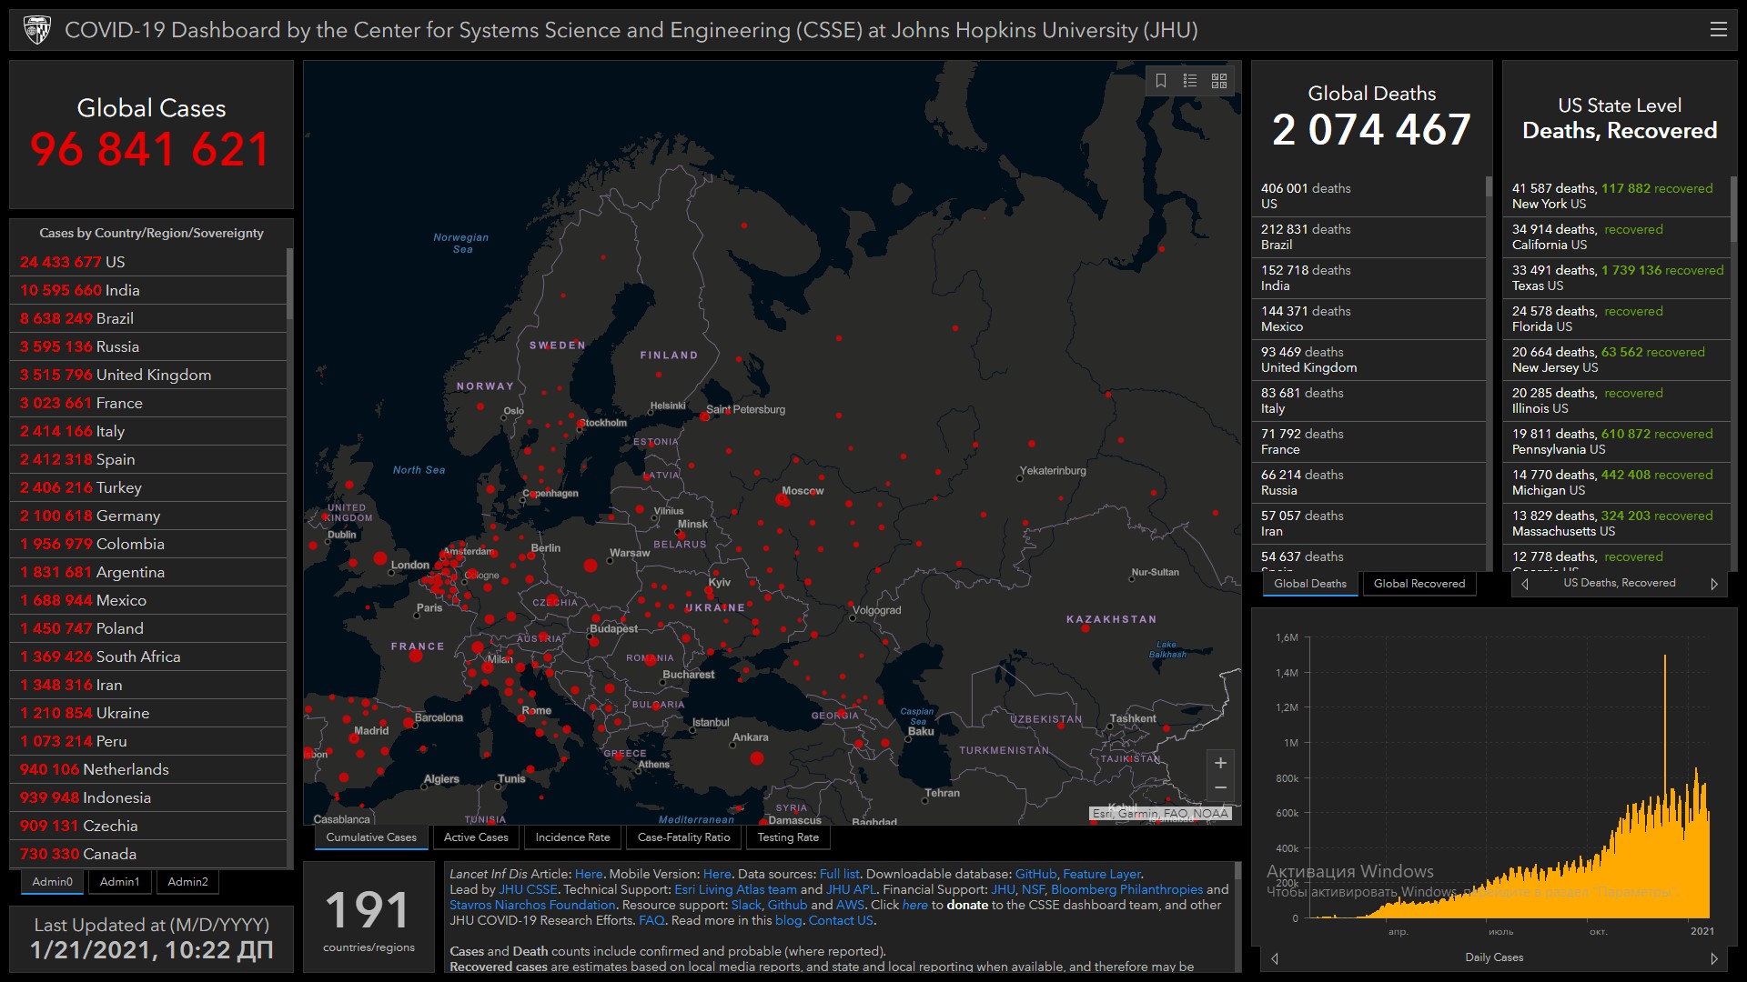Click the Johns Hopkins shield logo
1747x982 pixels.
[x=37, y=30]
